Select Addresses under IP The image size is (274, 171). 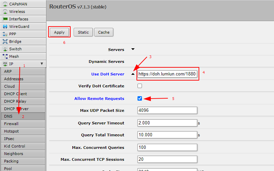[x=23, y=79]
